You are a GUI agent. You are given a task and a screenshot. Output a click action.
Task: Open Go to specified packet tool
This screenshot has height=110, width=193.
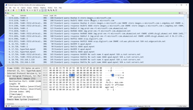[35, 10]
